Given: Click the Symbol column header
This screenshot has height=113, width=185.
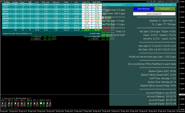Looking at the screenshot, I should click(x=7, y=2).
